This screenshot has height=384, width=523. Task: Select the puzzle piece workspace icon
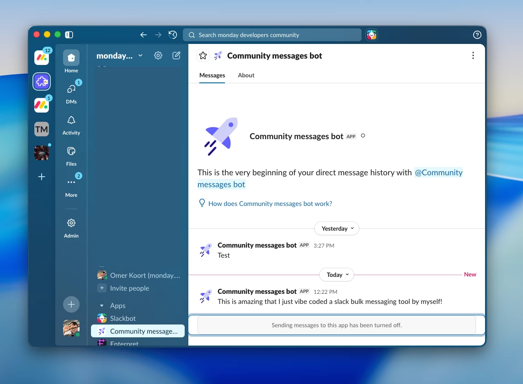point(42,81)
